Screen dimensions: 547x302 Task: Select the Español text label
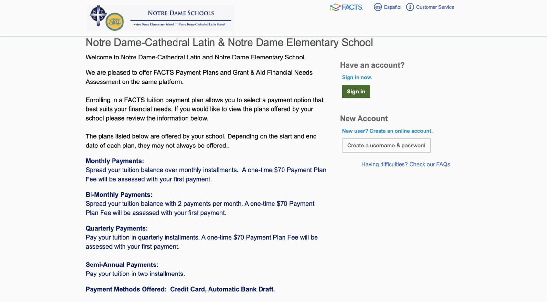click(x=392, y=7)
